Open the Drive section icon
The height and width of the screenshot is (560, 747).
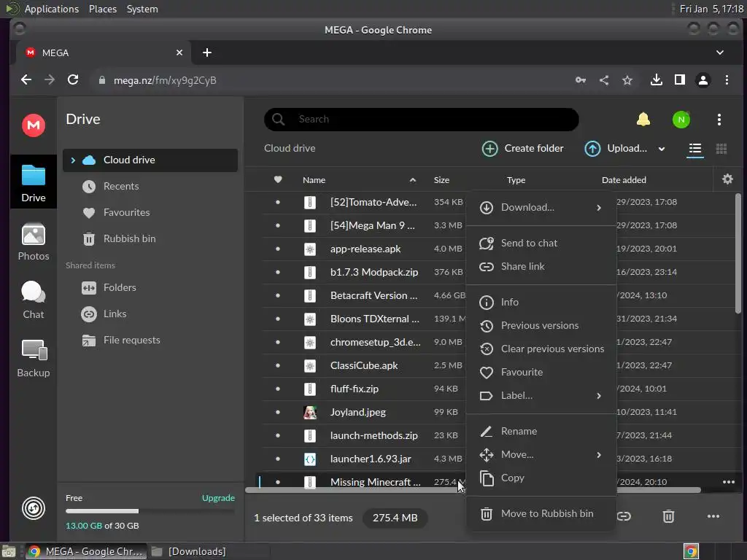34,183
